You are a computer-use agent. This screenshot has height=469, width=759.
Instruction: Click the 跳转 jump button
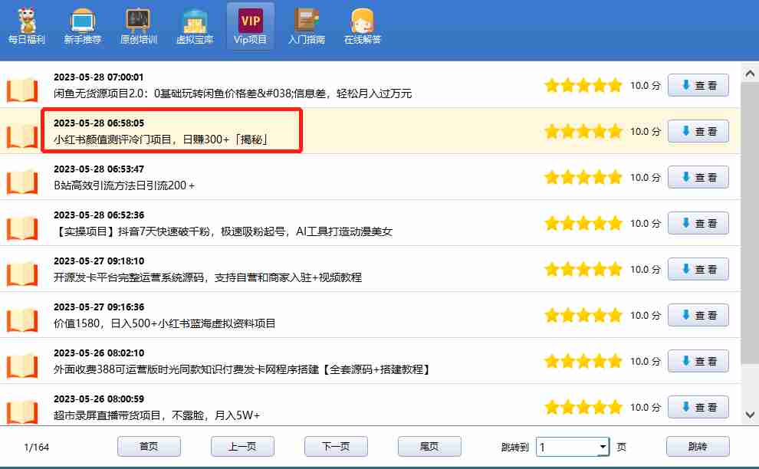pyautogui.click(x=698, y=446)
